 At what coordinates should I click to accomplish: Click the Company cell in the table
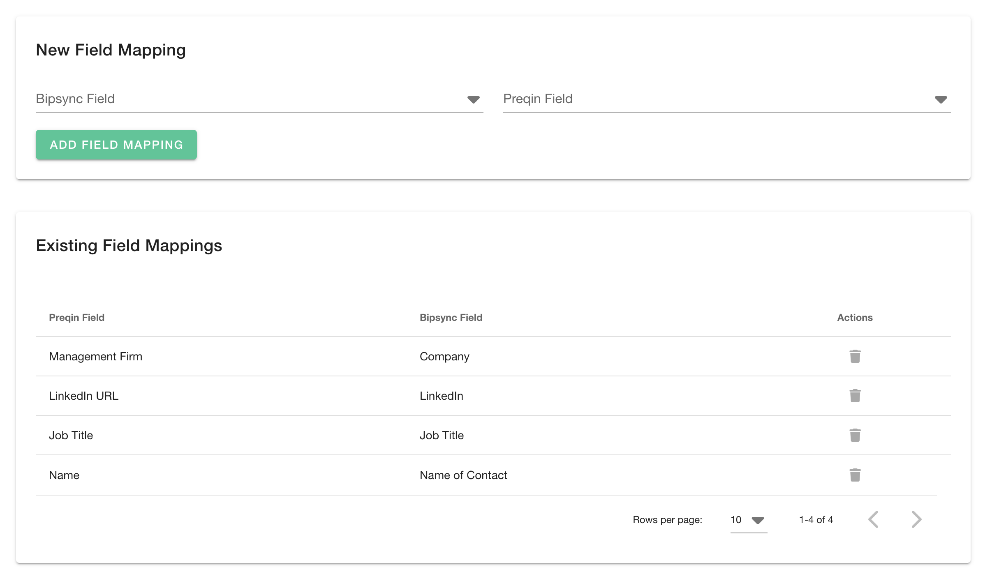(444, 356)
